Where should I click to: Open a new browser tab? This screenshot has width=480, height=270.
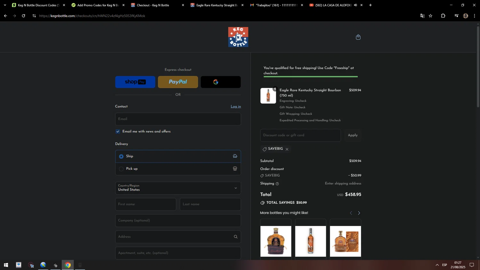[x=370, y=5]
